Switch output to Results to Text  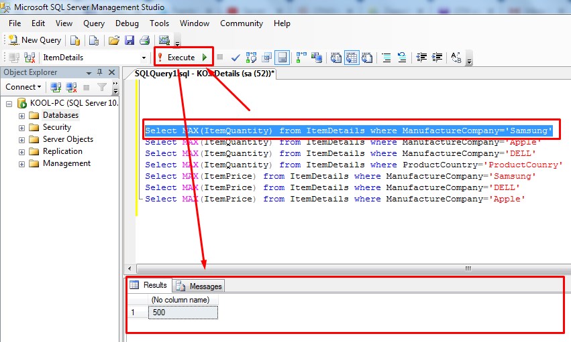coord(335,58)
